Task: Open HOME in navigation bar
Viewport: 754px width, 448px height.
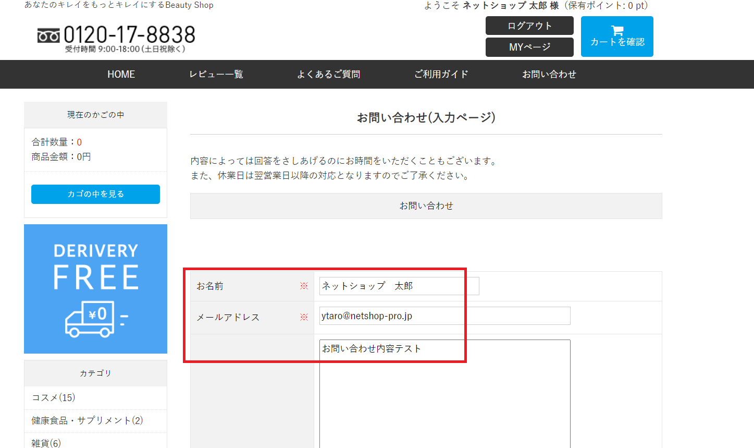Action: click(x=121, y=75)
